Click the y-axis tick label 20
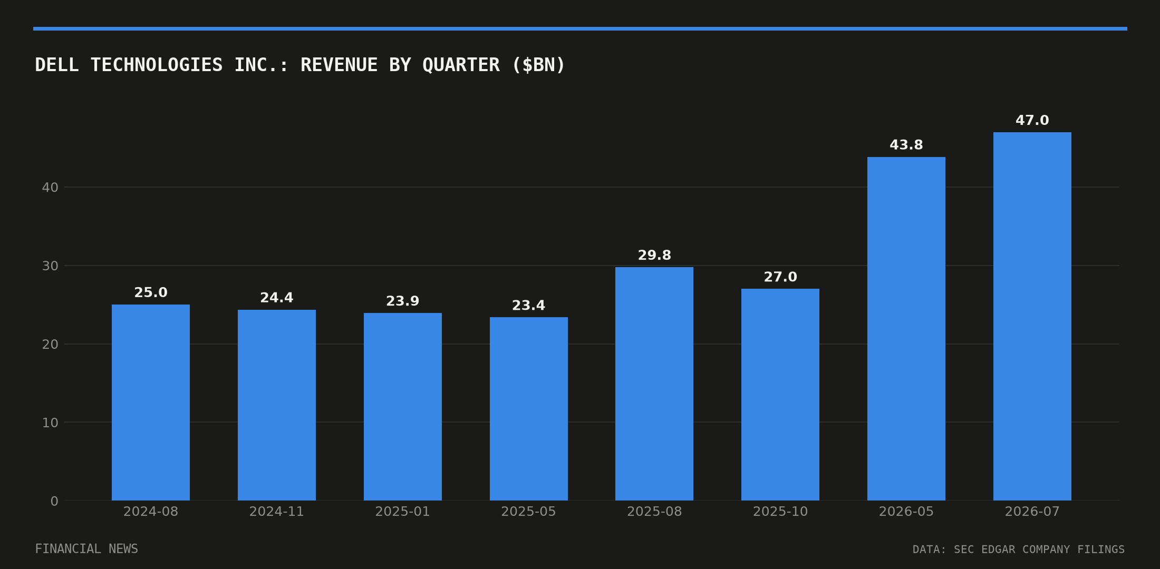Viewport: 1160px width, 569px height. coord(50,345)
